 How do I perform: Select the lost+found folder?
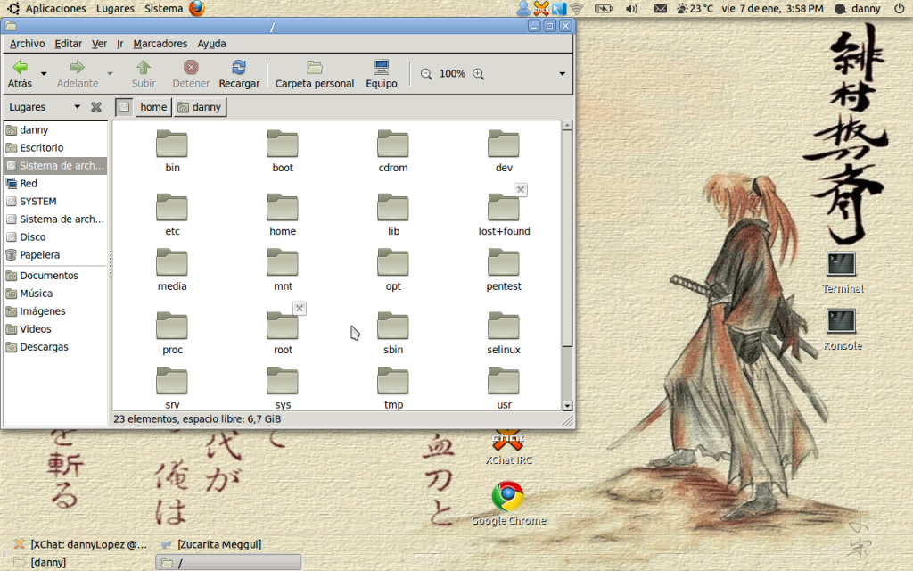tap(504, 214)
